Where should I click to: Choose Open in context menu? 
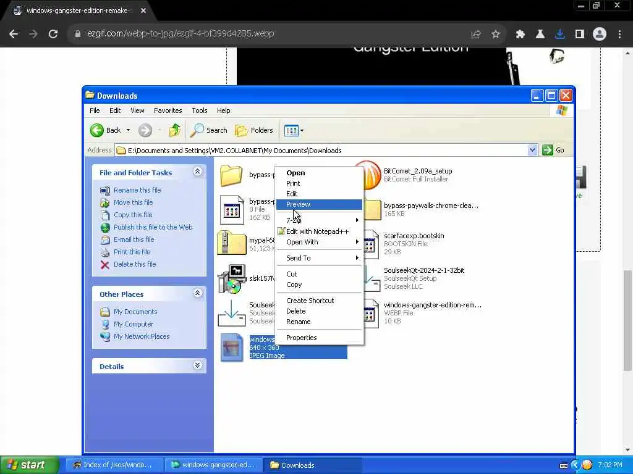[x=319, y=173]
